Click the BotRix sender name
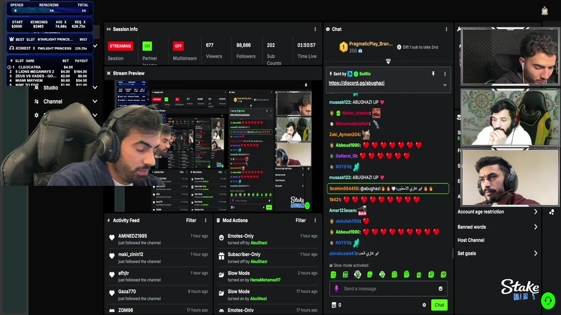Image resolution: width=561 pixels, height=315 pixels. 365,74
